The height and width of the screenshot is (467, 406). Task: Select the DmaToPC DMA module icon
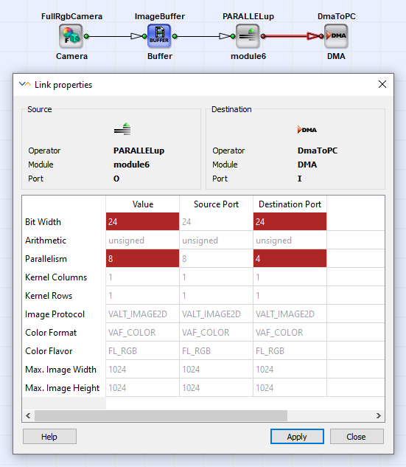pyautogui.click(x=336, y=36)
